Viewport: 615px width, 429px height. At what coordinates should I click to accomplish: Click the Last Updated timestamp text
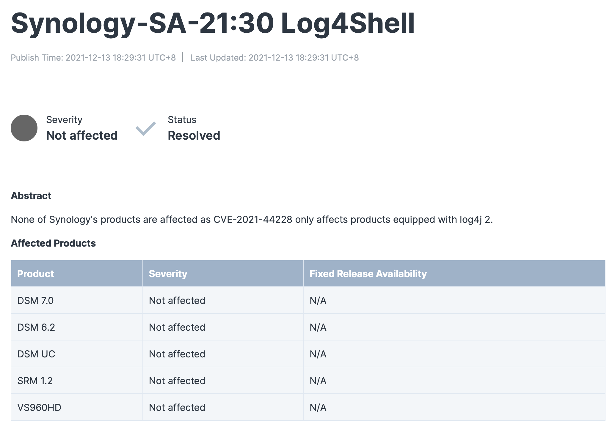(x=274, y=58)
